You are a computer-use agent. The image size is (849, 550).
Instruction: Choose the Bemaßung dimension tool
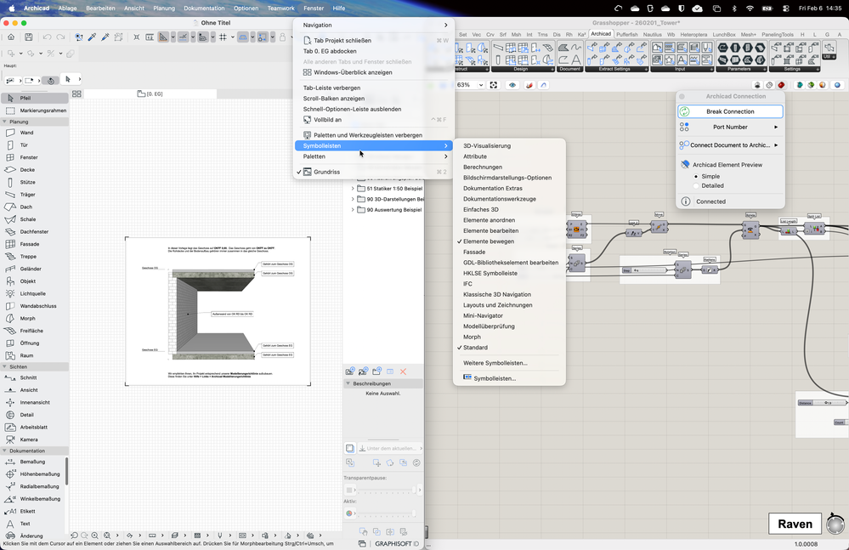(x=32, y=462)
